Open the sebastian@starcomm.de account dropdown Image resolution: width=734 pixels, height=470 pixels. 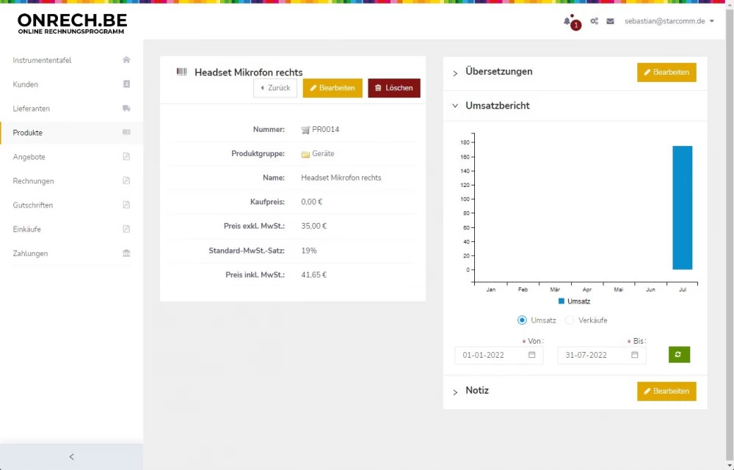(669, 21)
